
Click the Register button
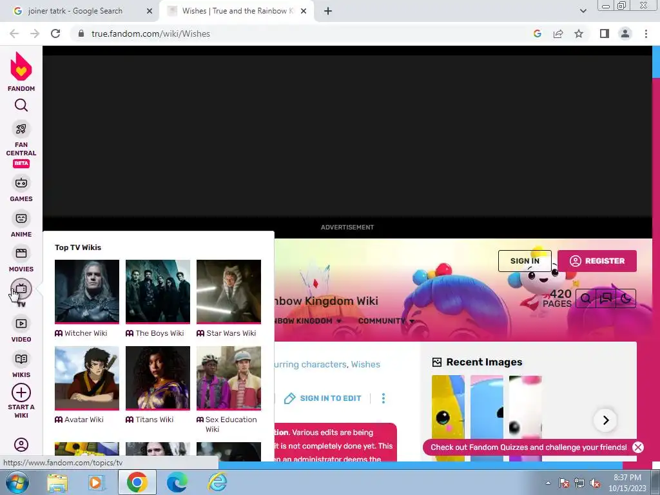click(x=597, y=261)
